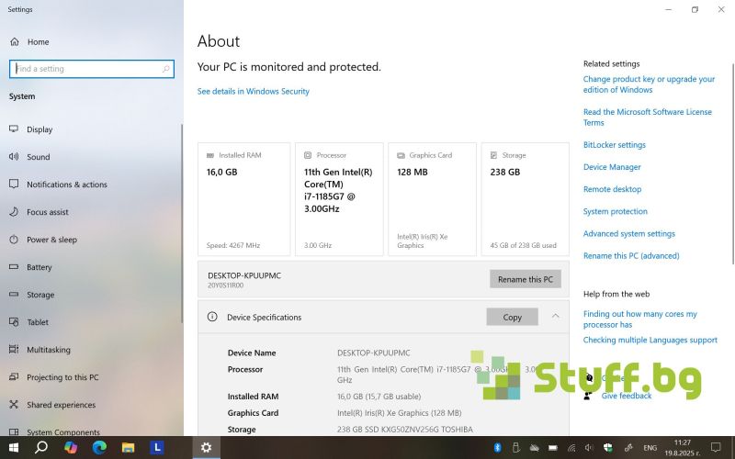The image size is (735, 459).
Task: Click the Bluetooth icon in system tray
Action: (497, 447)
